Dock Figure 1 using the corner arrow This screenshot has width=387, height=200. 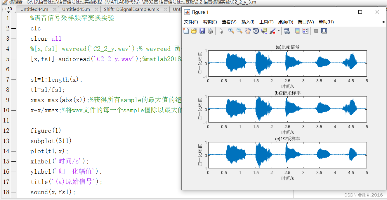click(383, 22)
